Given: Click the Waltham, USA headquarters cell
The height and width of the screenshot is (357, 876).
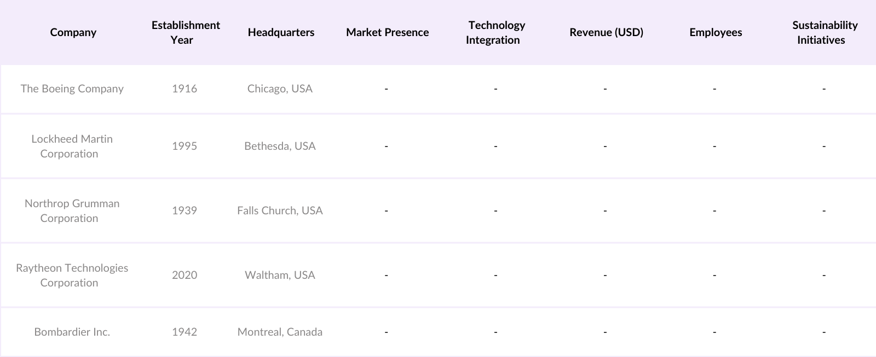Looking at the screenshot, I should tap(280, 275).
